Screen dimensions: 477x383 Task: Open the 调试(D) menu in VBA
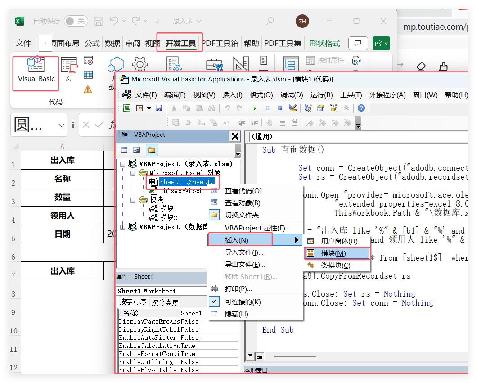292,95
